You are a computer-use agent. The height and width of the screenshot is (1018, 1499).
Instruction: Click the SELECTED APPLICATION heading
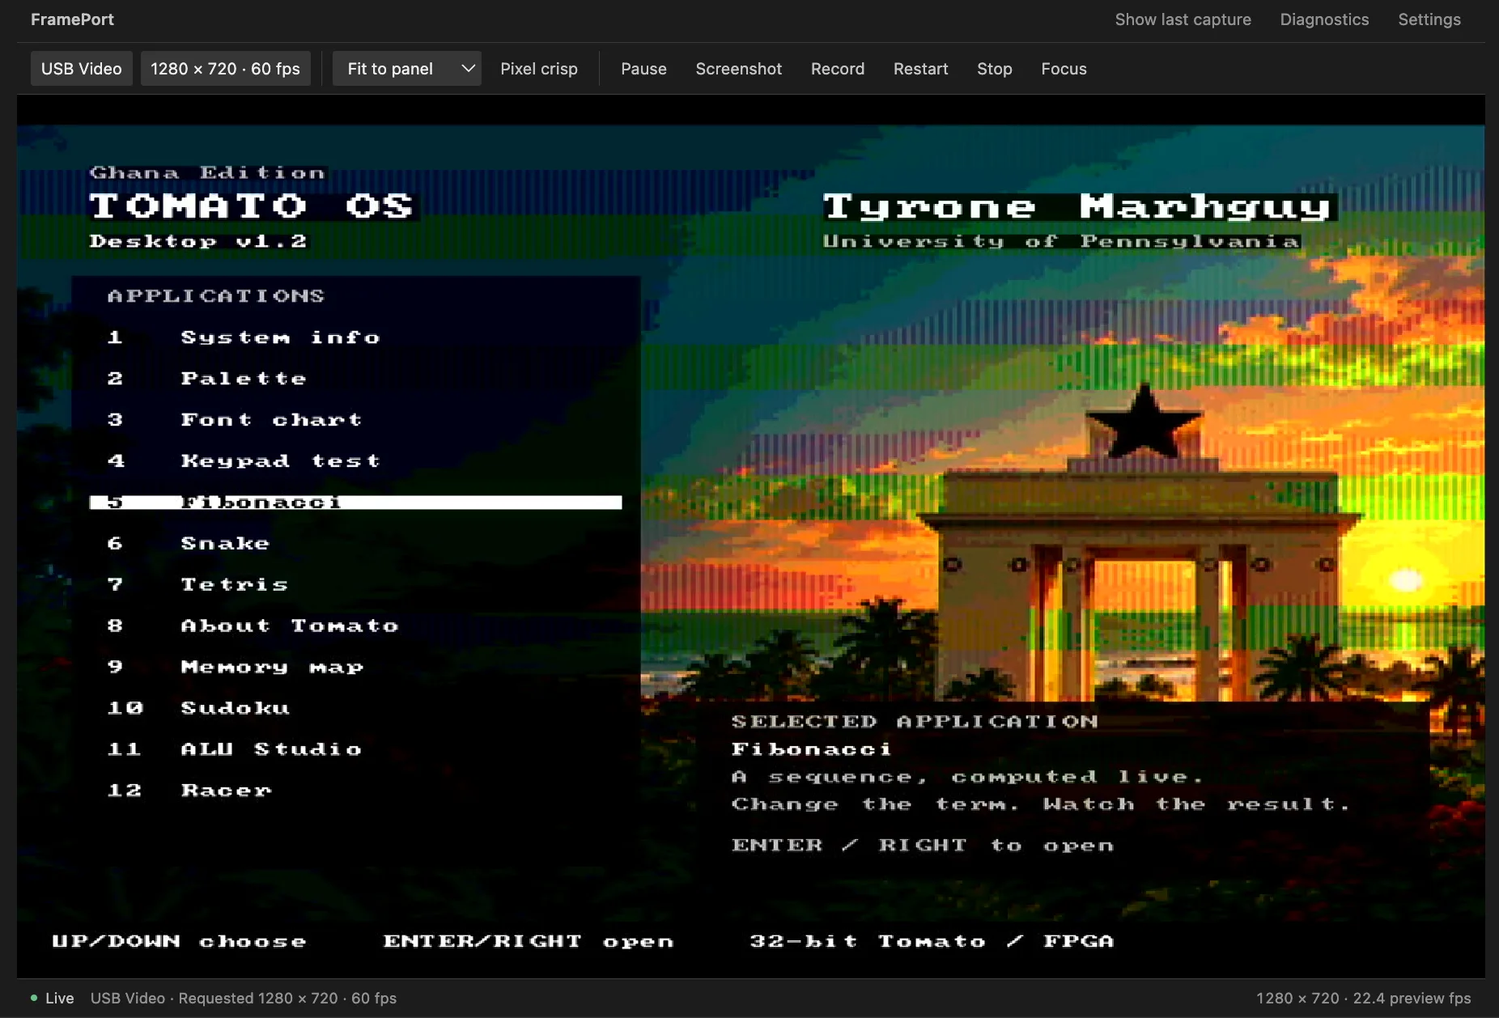coord(915,721)
